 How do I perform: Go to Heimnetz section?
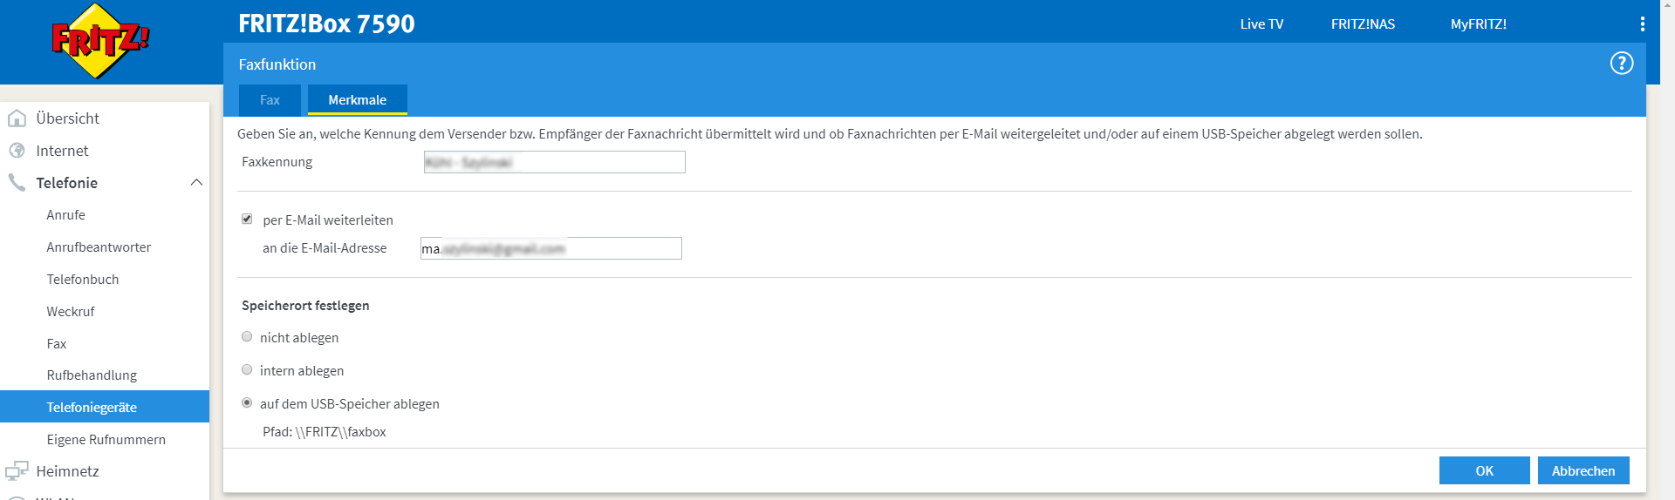click(x=67, y=471)
